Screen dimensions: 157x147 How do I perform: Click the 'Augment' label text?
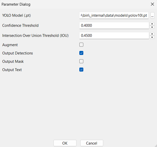click(x=10, y=45)
